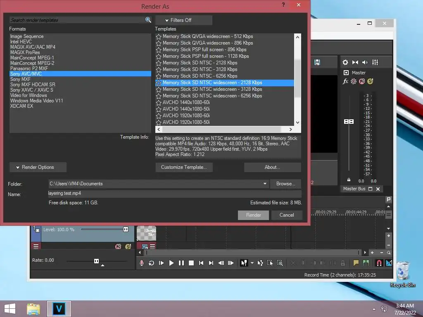Star the Memory Stick SD NTSC - 2128 Kbps template
The image size is (423, 317).
point(159,63)
